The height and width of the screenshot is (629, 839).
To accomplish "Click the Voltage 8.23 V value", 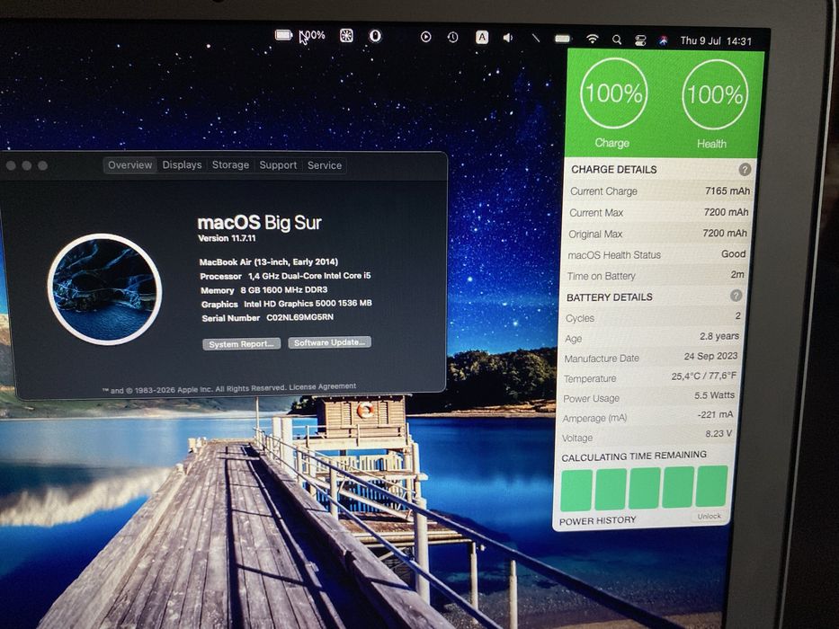I will pos(719,434).
